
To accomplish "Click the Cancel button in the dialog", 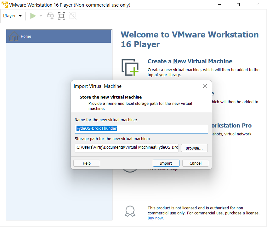I will pyautogui.click(x=196, y=163).
